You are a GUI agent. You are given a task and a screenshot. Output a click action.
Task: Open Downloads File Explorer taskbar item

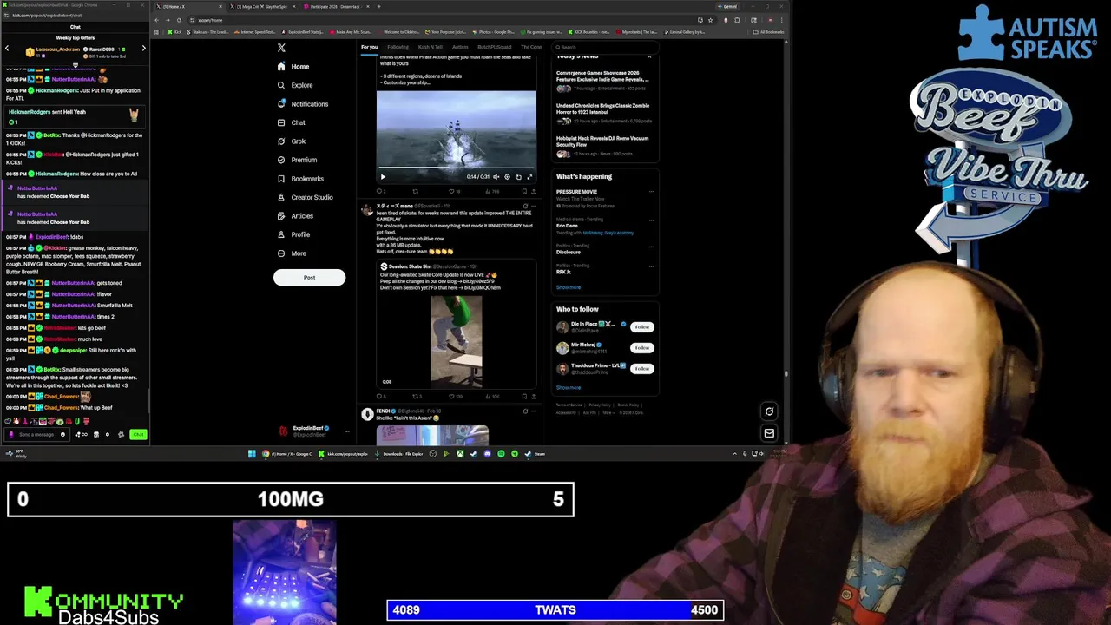click(399, 454)
